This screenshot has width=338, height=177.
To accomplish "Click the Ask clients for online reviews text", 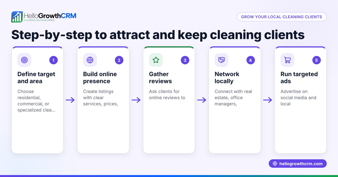I will [167, 95].
